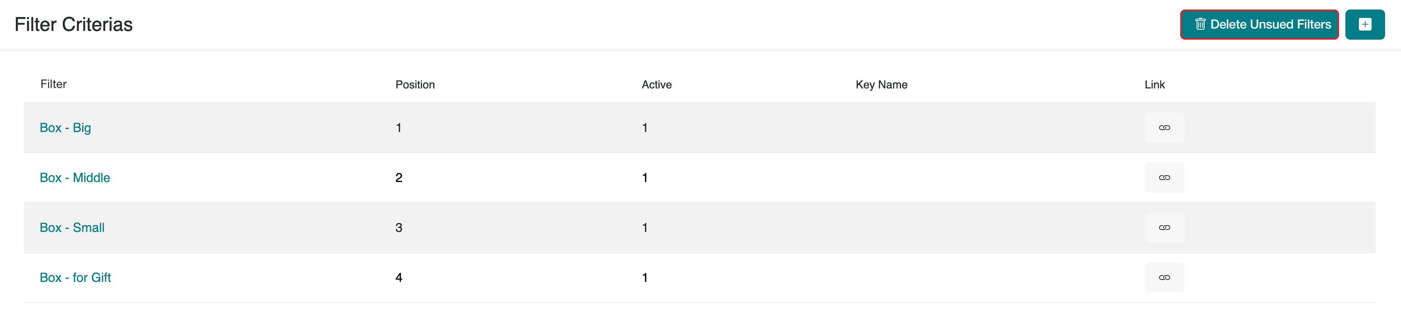
Task: Click the Key Name column header
Action: [881, 85]
